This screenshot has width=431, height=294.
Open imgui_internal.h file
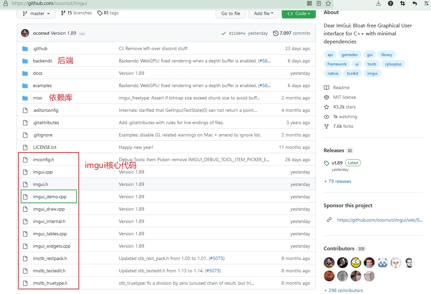pyautogui.click(x=49, y=221)
